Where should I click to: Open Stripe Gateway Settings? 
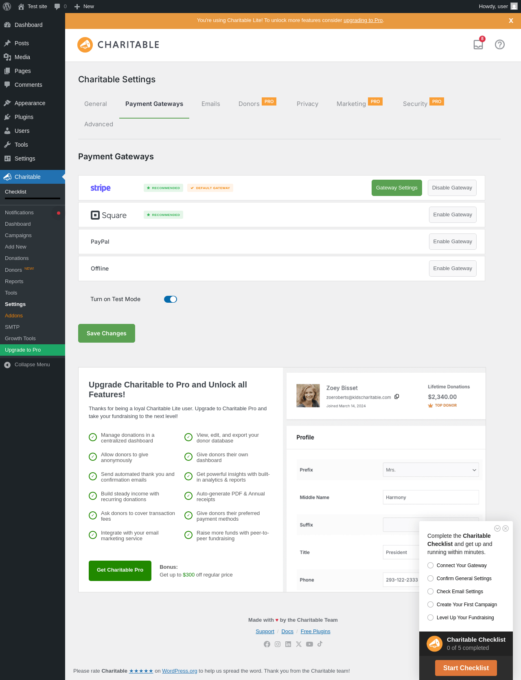coord(397,188)
